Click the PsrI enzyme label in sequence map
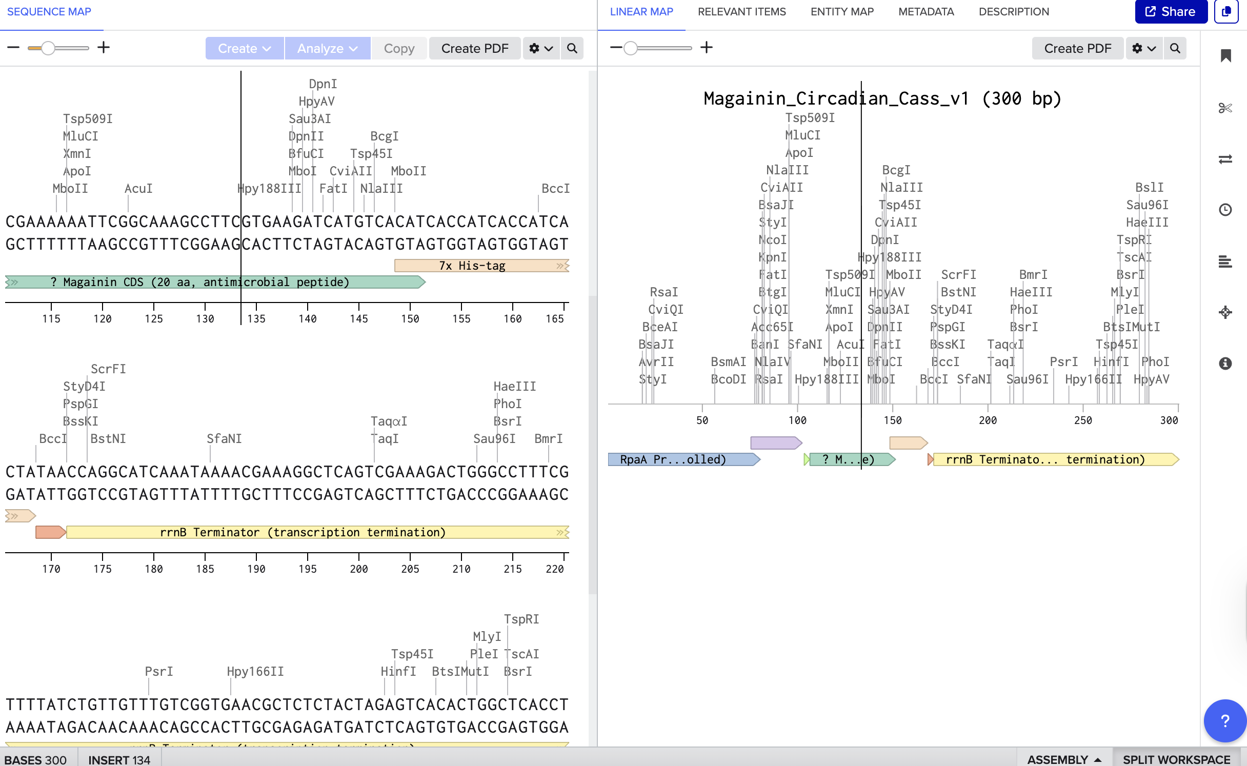 point(159,672)
